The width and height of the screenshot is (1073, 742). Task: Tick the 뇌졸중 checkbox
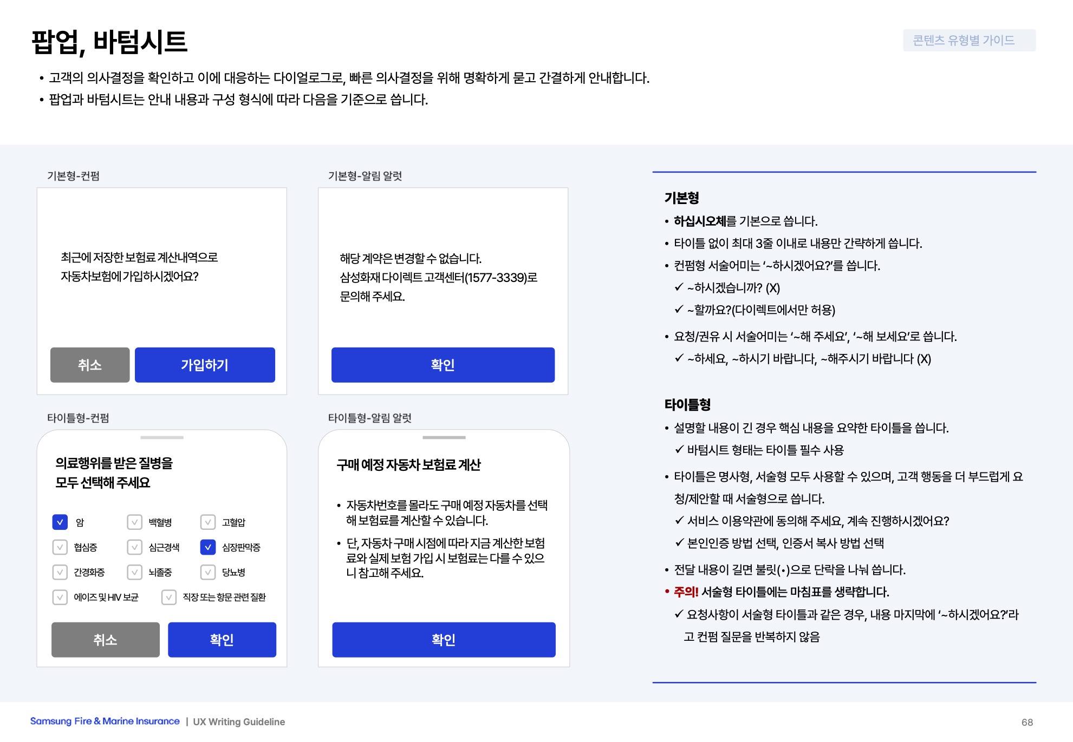tap(134, 572)
